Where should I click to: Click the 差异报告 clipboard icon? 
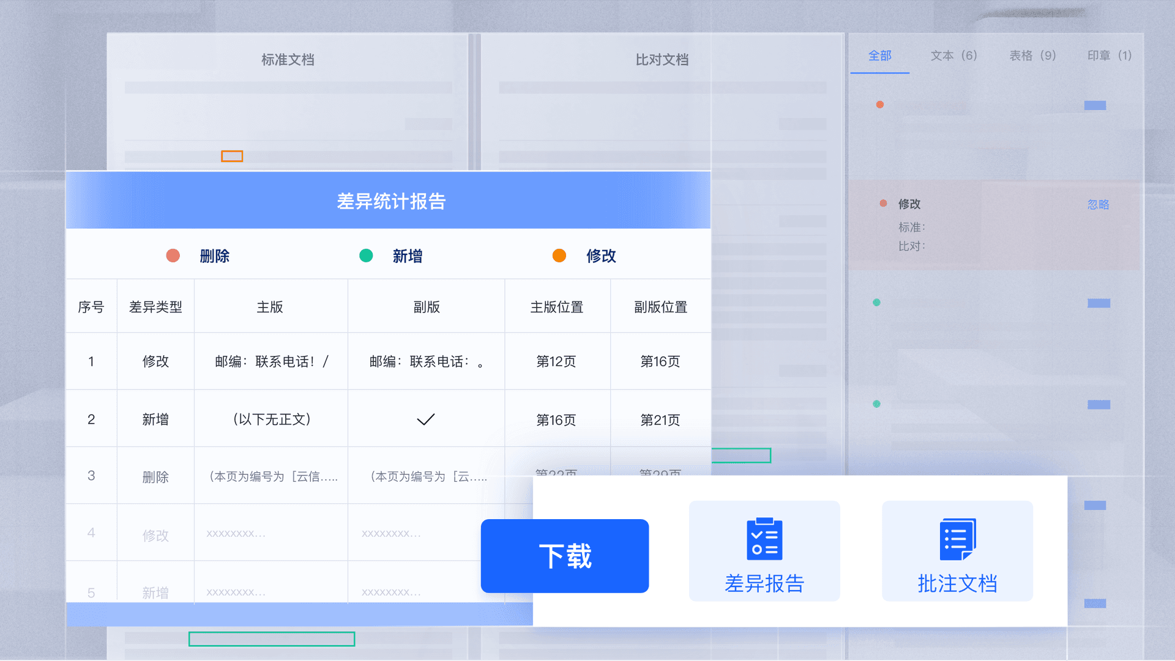pyautogui.click(x=764, y=539)
